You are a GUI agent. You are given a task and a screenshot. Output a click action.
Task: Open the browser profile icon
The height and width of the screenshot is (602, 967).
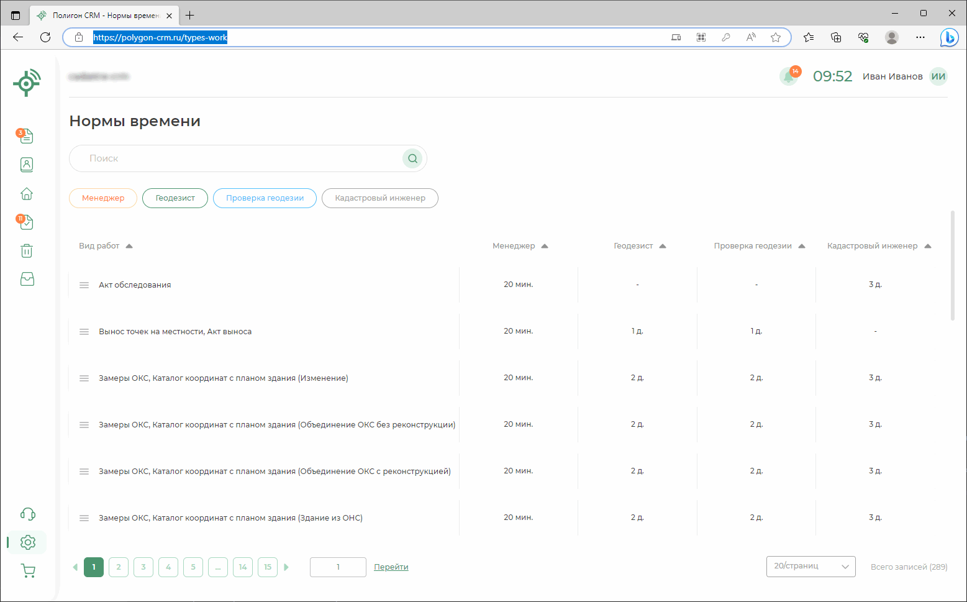pyautogui.click(x=892, y=37)
